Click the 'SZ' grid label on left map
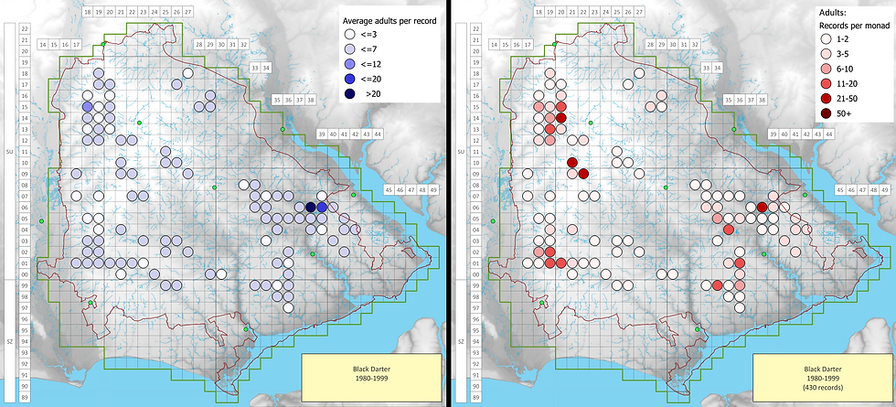896x407 pixels. pyautogui.click(x=8, y=342)
